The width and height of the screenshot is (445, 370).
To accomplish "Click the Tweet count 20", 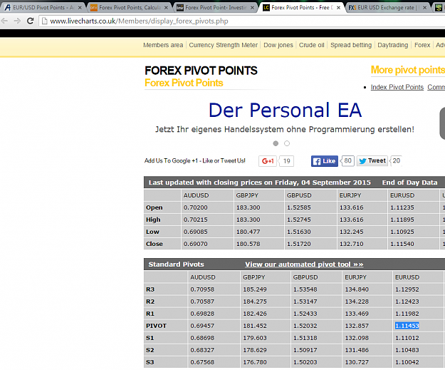I will click(x=396, y=161).
